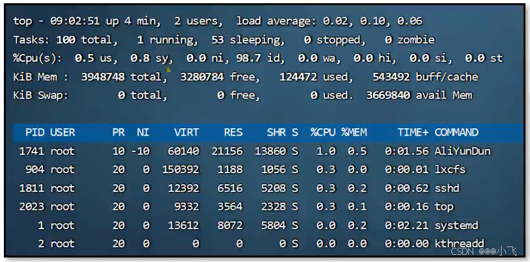Click the avail Mem value 3669840
This screenshot has width=530, height=262.
(388, 96)
